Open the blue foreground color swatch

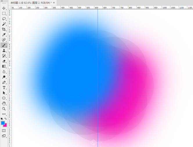3,123
